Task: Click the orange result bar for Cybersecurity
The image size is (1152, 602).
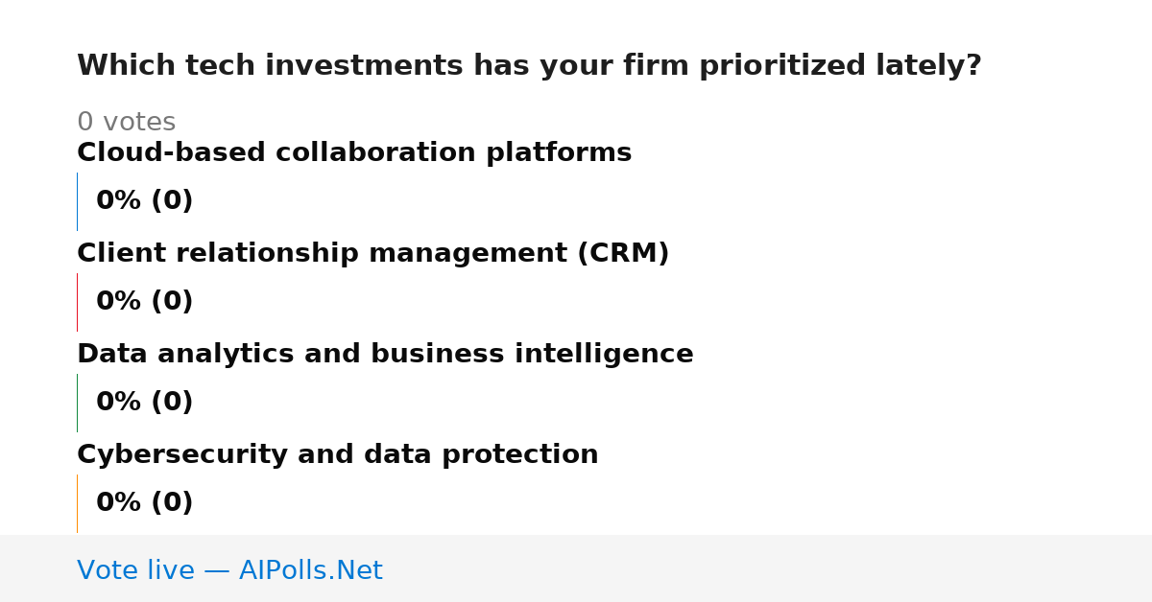Action: 77,503
